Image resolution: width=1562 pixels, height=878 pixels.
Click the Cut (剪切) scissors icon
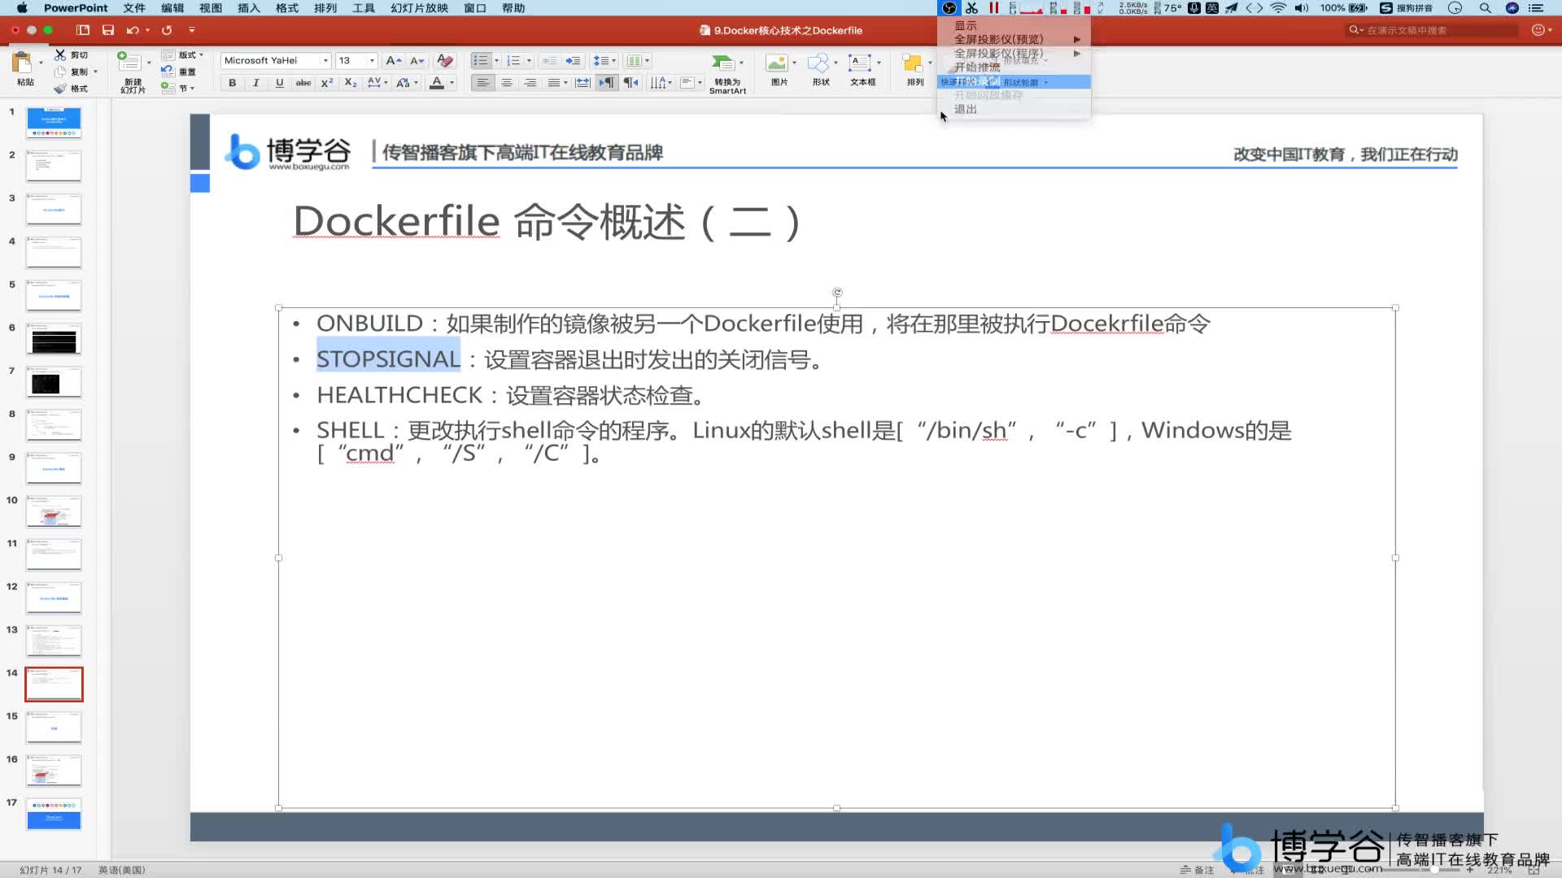coord(60,54)
